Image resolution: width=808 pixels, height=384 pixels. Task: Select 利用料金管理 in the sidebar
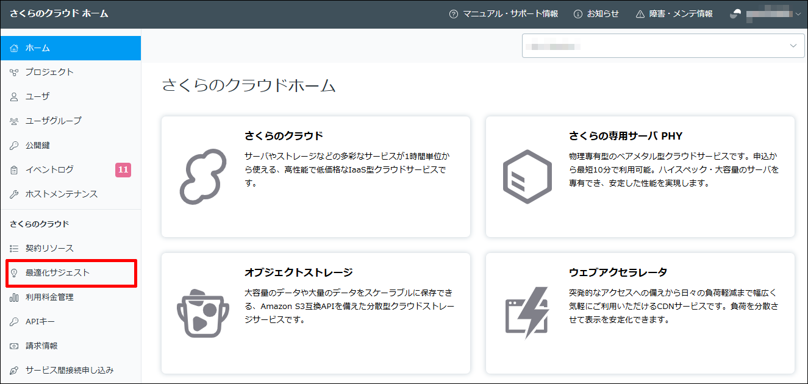coord(71,297)
